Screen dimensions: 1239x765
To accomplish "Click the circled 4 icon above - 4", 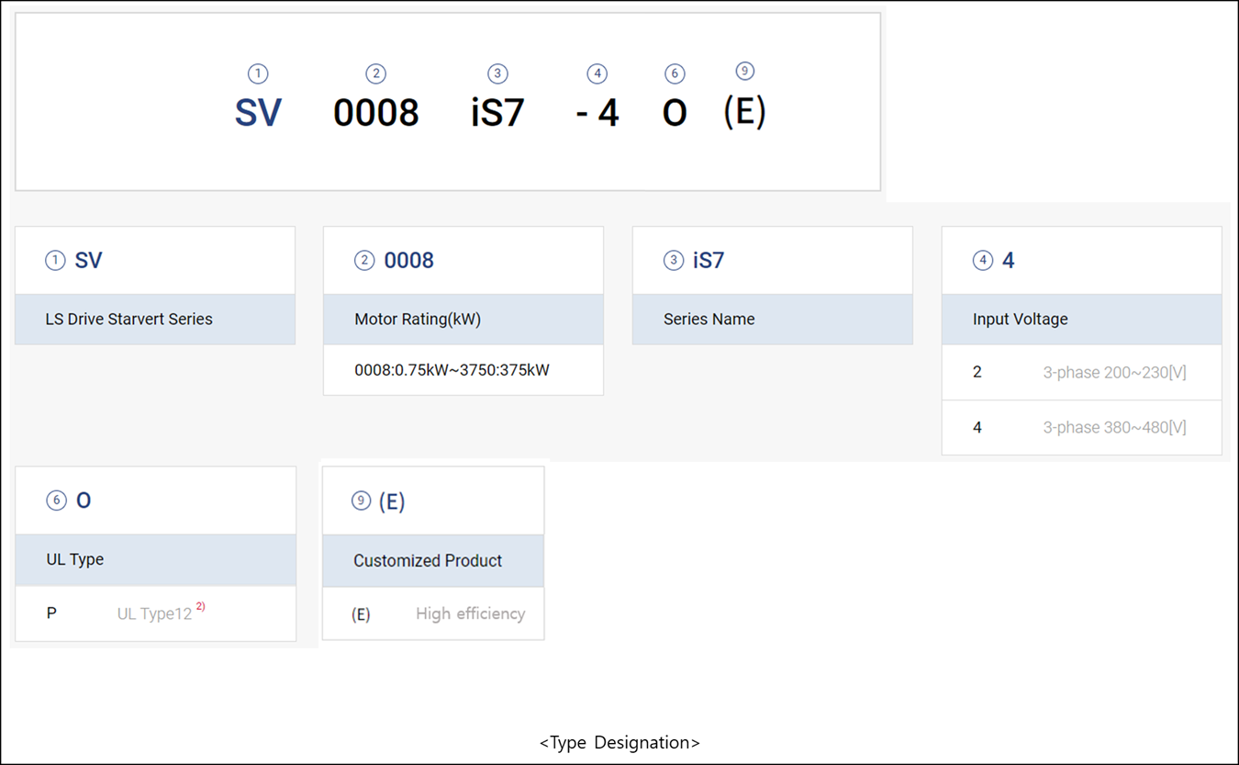I will click(x=597, y=73).
